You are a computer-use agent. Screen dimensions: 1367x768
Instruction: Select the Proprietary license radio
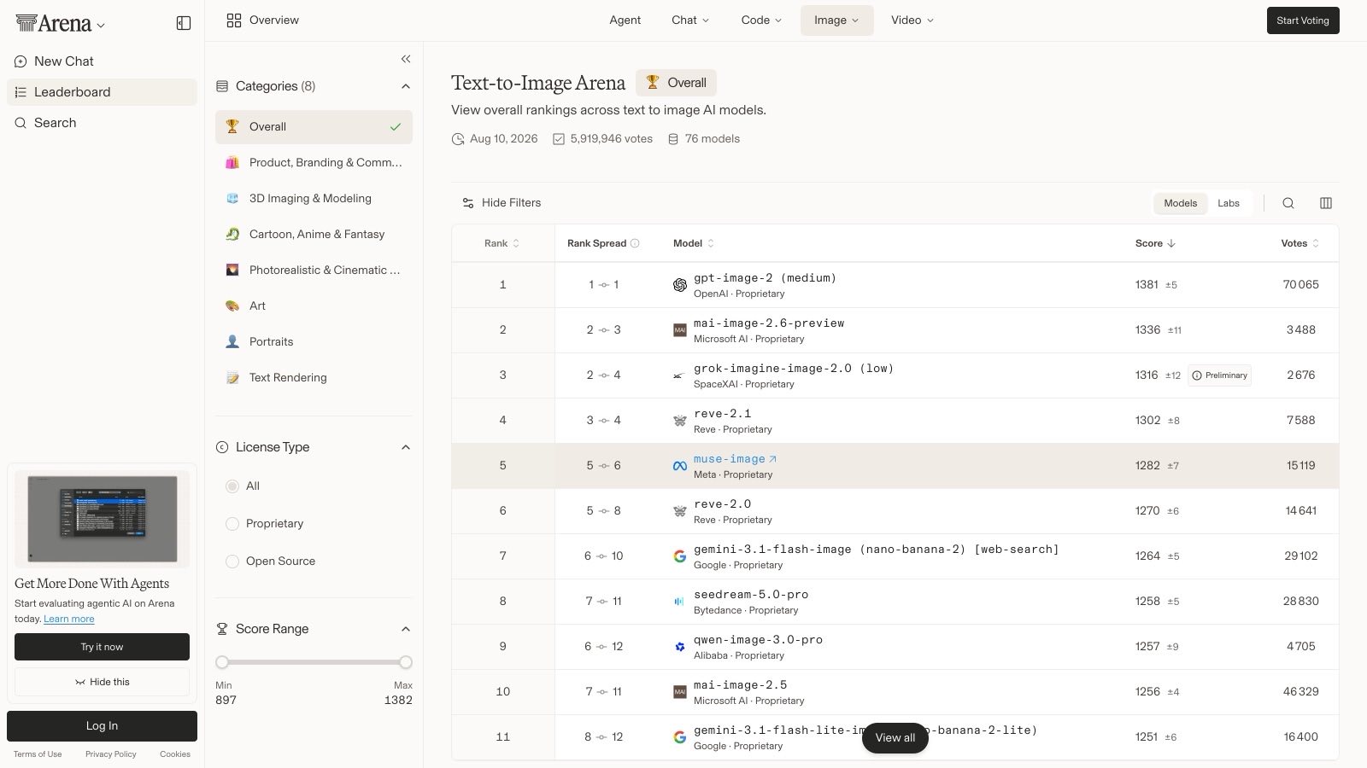point(232,524)
